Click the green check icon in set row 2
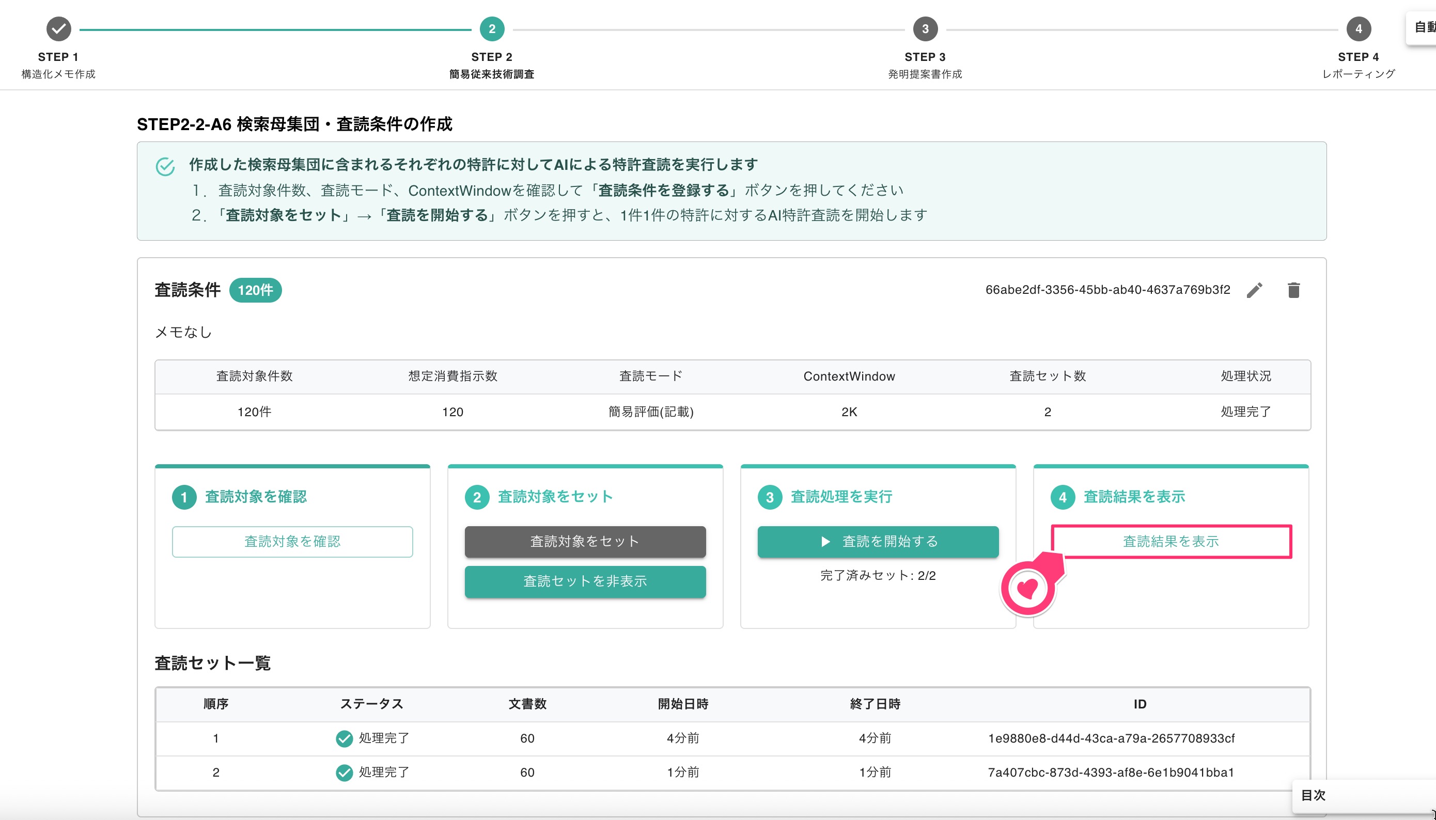 click(x=344, y=772)
